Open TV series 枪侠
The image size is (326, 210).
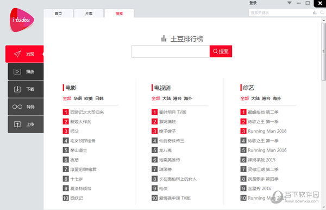tap(163, 188)
